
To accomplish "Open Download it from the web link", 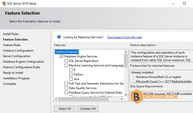I will click(x=124, y=37).
